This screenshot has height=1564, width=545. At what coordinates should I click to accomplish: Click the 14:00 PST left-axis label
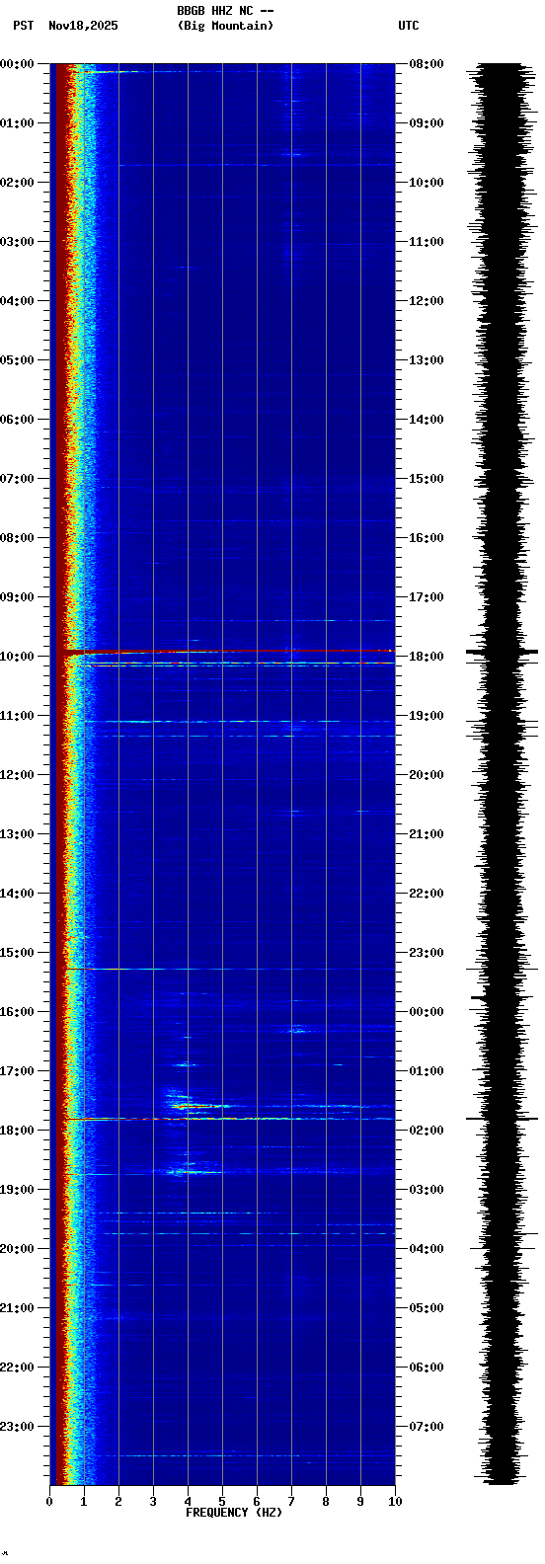(x=17, y=894)
